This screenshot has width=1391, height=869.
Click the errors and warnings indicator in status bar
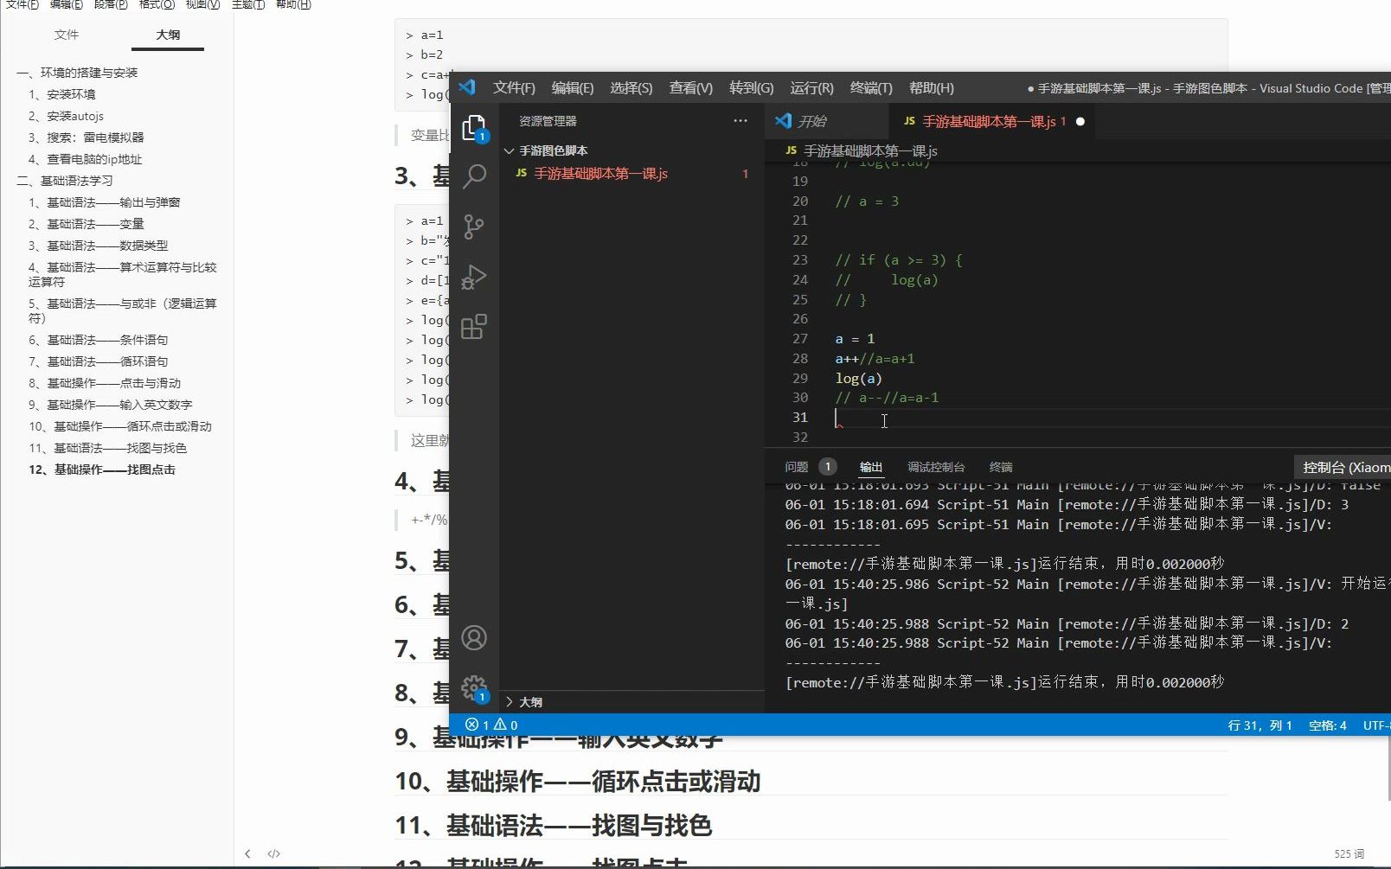pyautogui.click(x=486, y=725)
